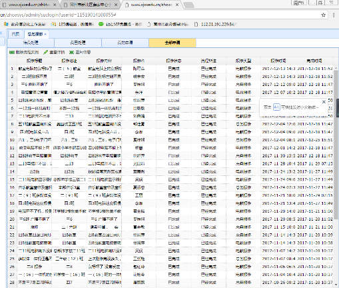Sort by the 完成时间 column header
The height and width of the screenshot is (288, 339).
pyautogui.click(x=314, y=61)
